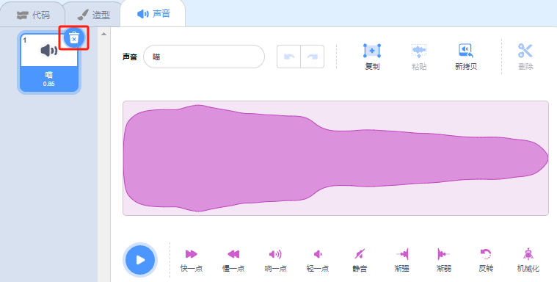Select the 喵 sound thumbnail
Viewport: 557px width, 282px height.
(49, 62)
